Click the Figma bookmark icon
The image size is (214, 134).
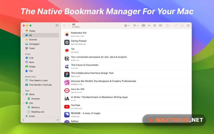pos(67,74)
